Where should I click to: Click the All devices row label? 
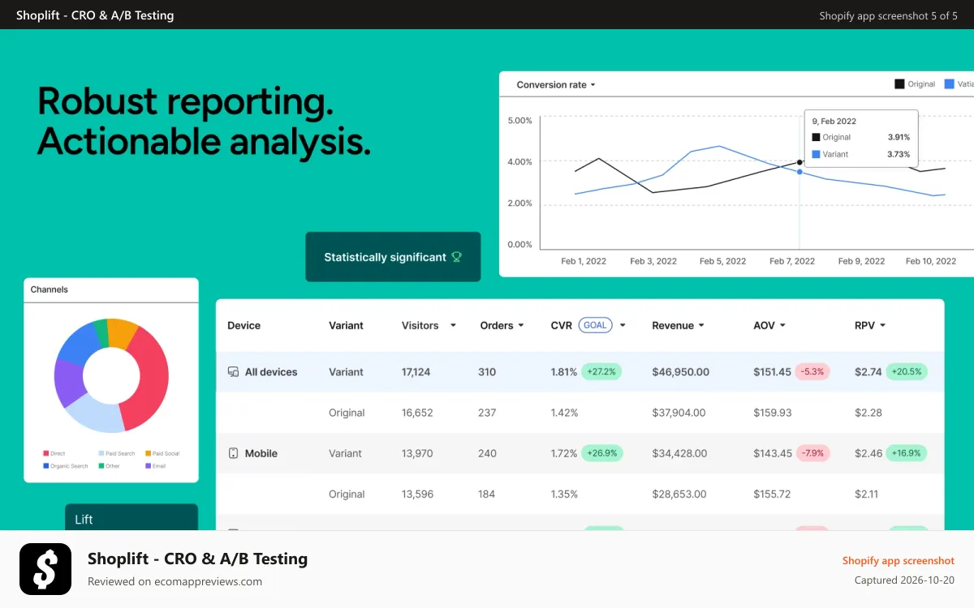[x=271, y=372]
